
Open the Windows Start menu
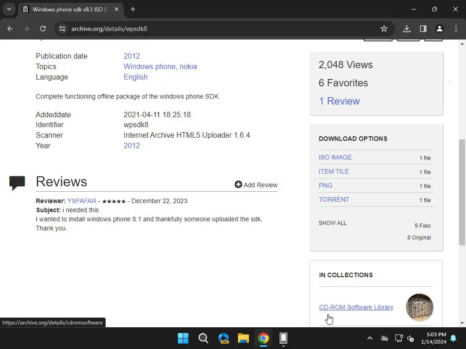tap(183, 338)
